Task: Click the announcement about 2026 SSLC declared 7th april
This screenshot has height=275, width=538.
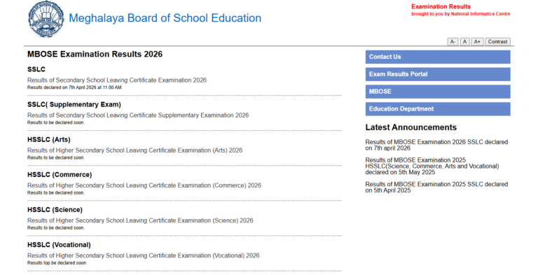Action: [x=436, y=145]
